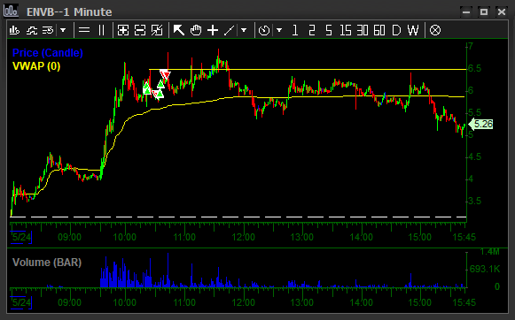Image resolution: width=515 pixels, height=320 pixels.
Task: Click the Price (Candle) legend label
Action: 48,53
